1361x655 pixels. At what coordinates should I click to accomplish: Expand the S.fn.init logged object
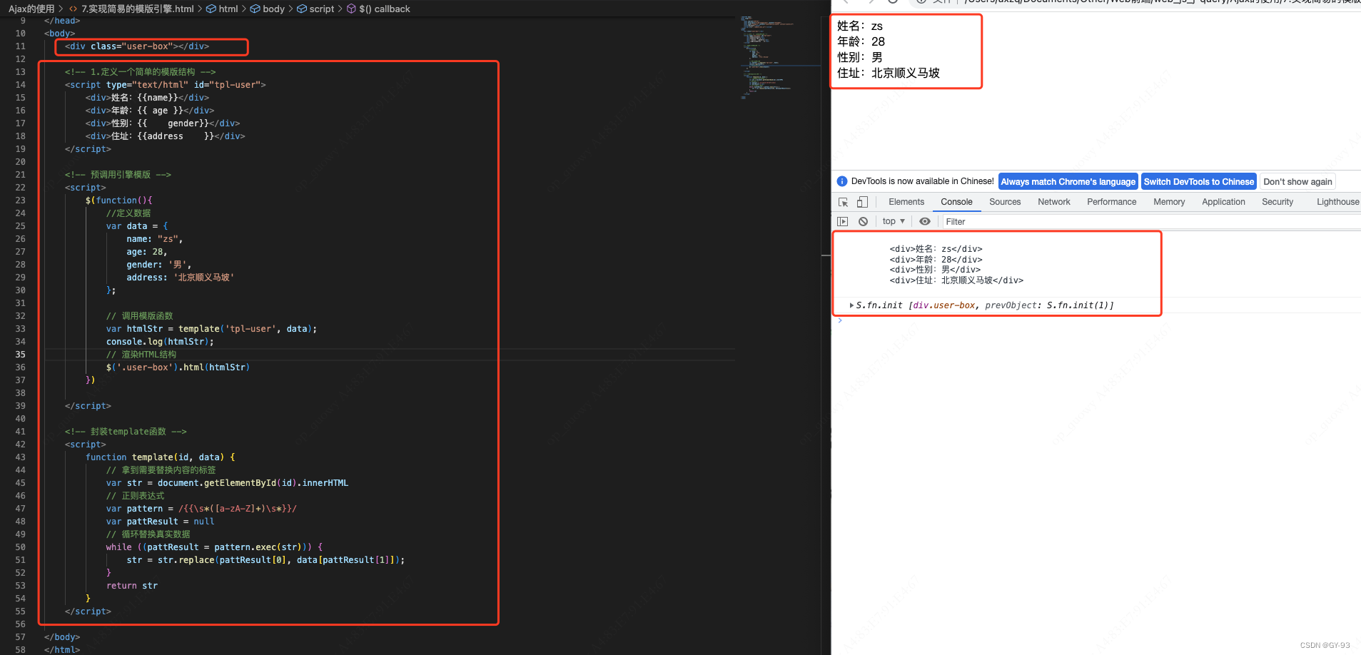851,305
